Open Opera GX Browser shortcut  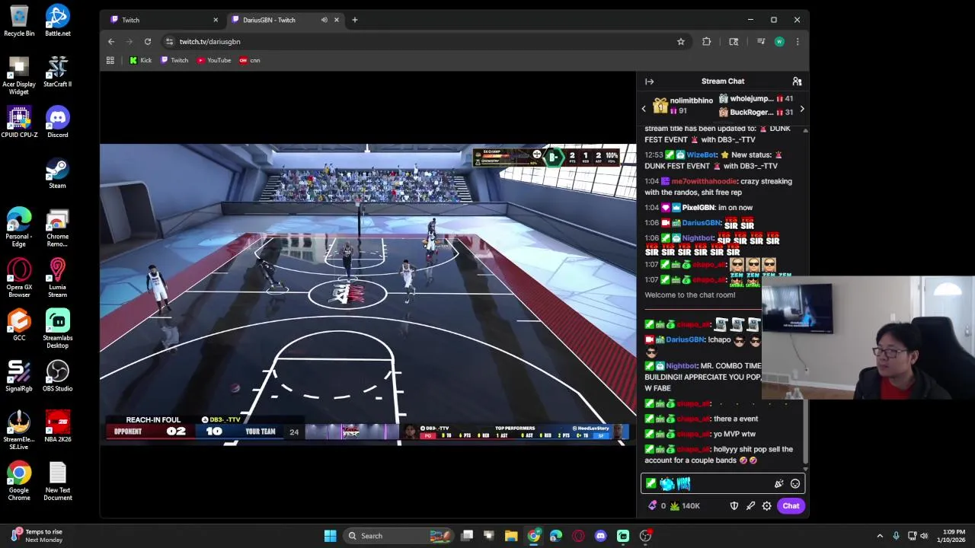pos(19,279)
